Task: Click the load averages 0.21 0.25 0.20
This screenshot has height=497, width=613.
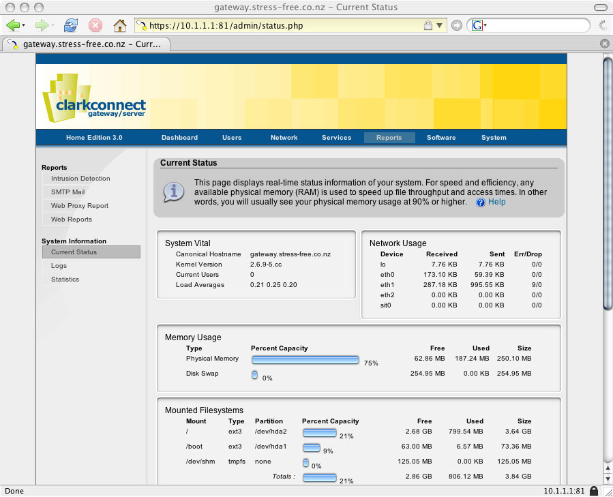Action: tap(273, 285)
